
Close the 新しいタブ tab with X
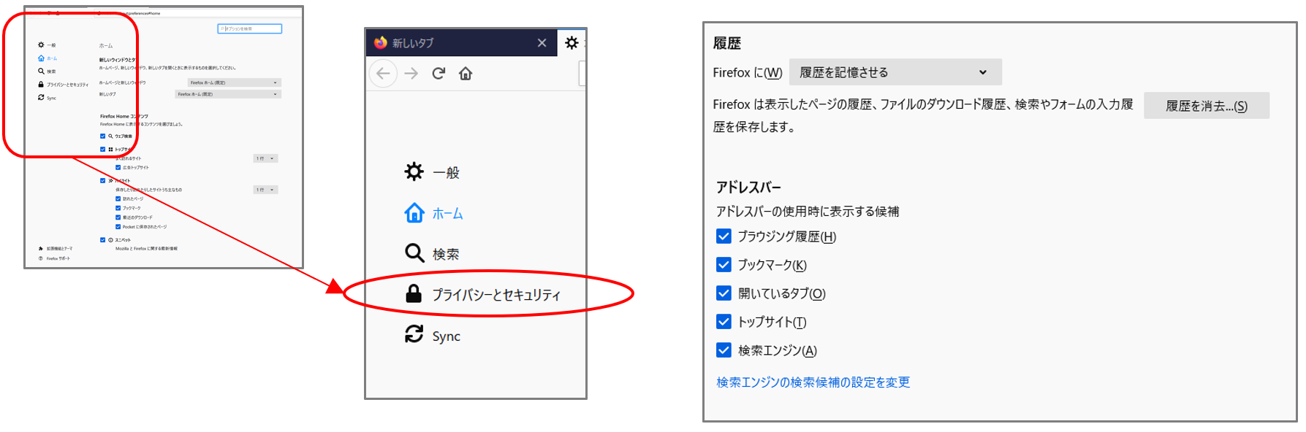point(542,43)
